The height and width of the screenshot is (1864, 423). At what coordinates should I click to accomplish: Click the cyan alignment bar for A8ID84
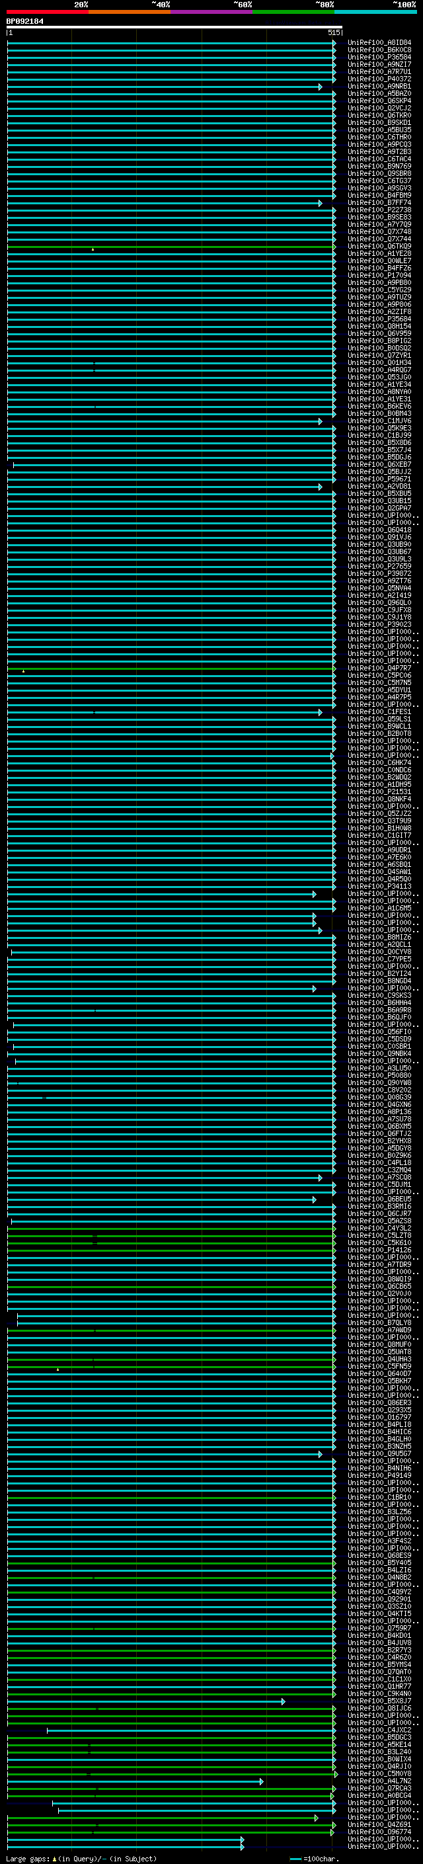[x=171, y=43]
